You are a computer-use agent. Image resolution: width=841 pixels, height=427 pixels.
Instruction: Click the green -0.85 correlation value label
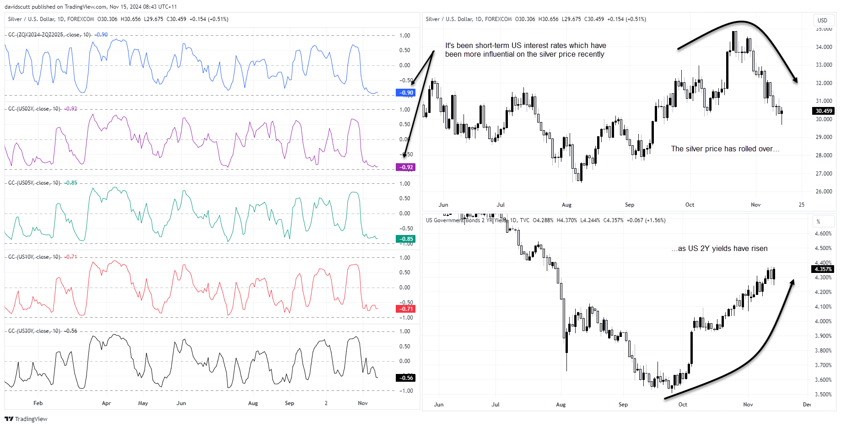(x=406, y=239)
